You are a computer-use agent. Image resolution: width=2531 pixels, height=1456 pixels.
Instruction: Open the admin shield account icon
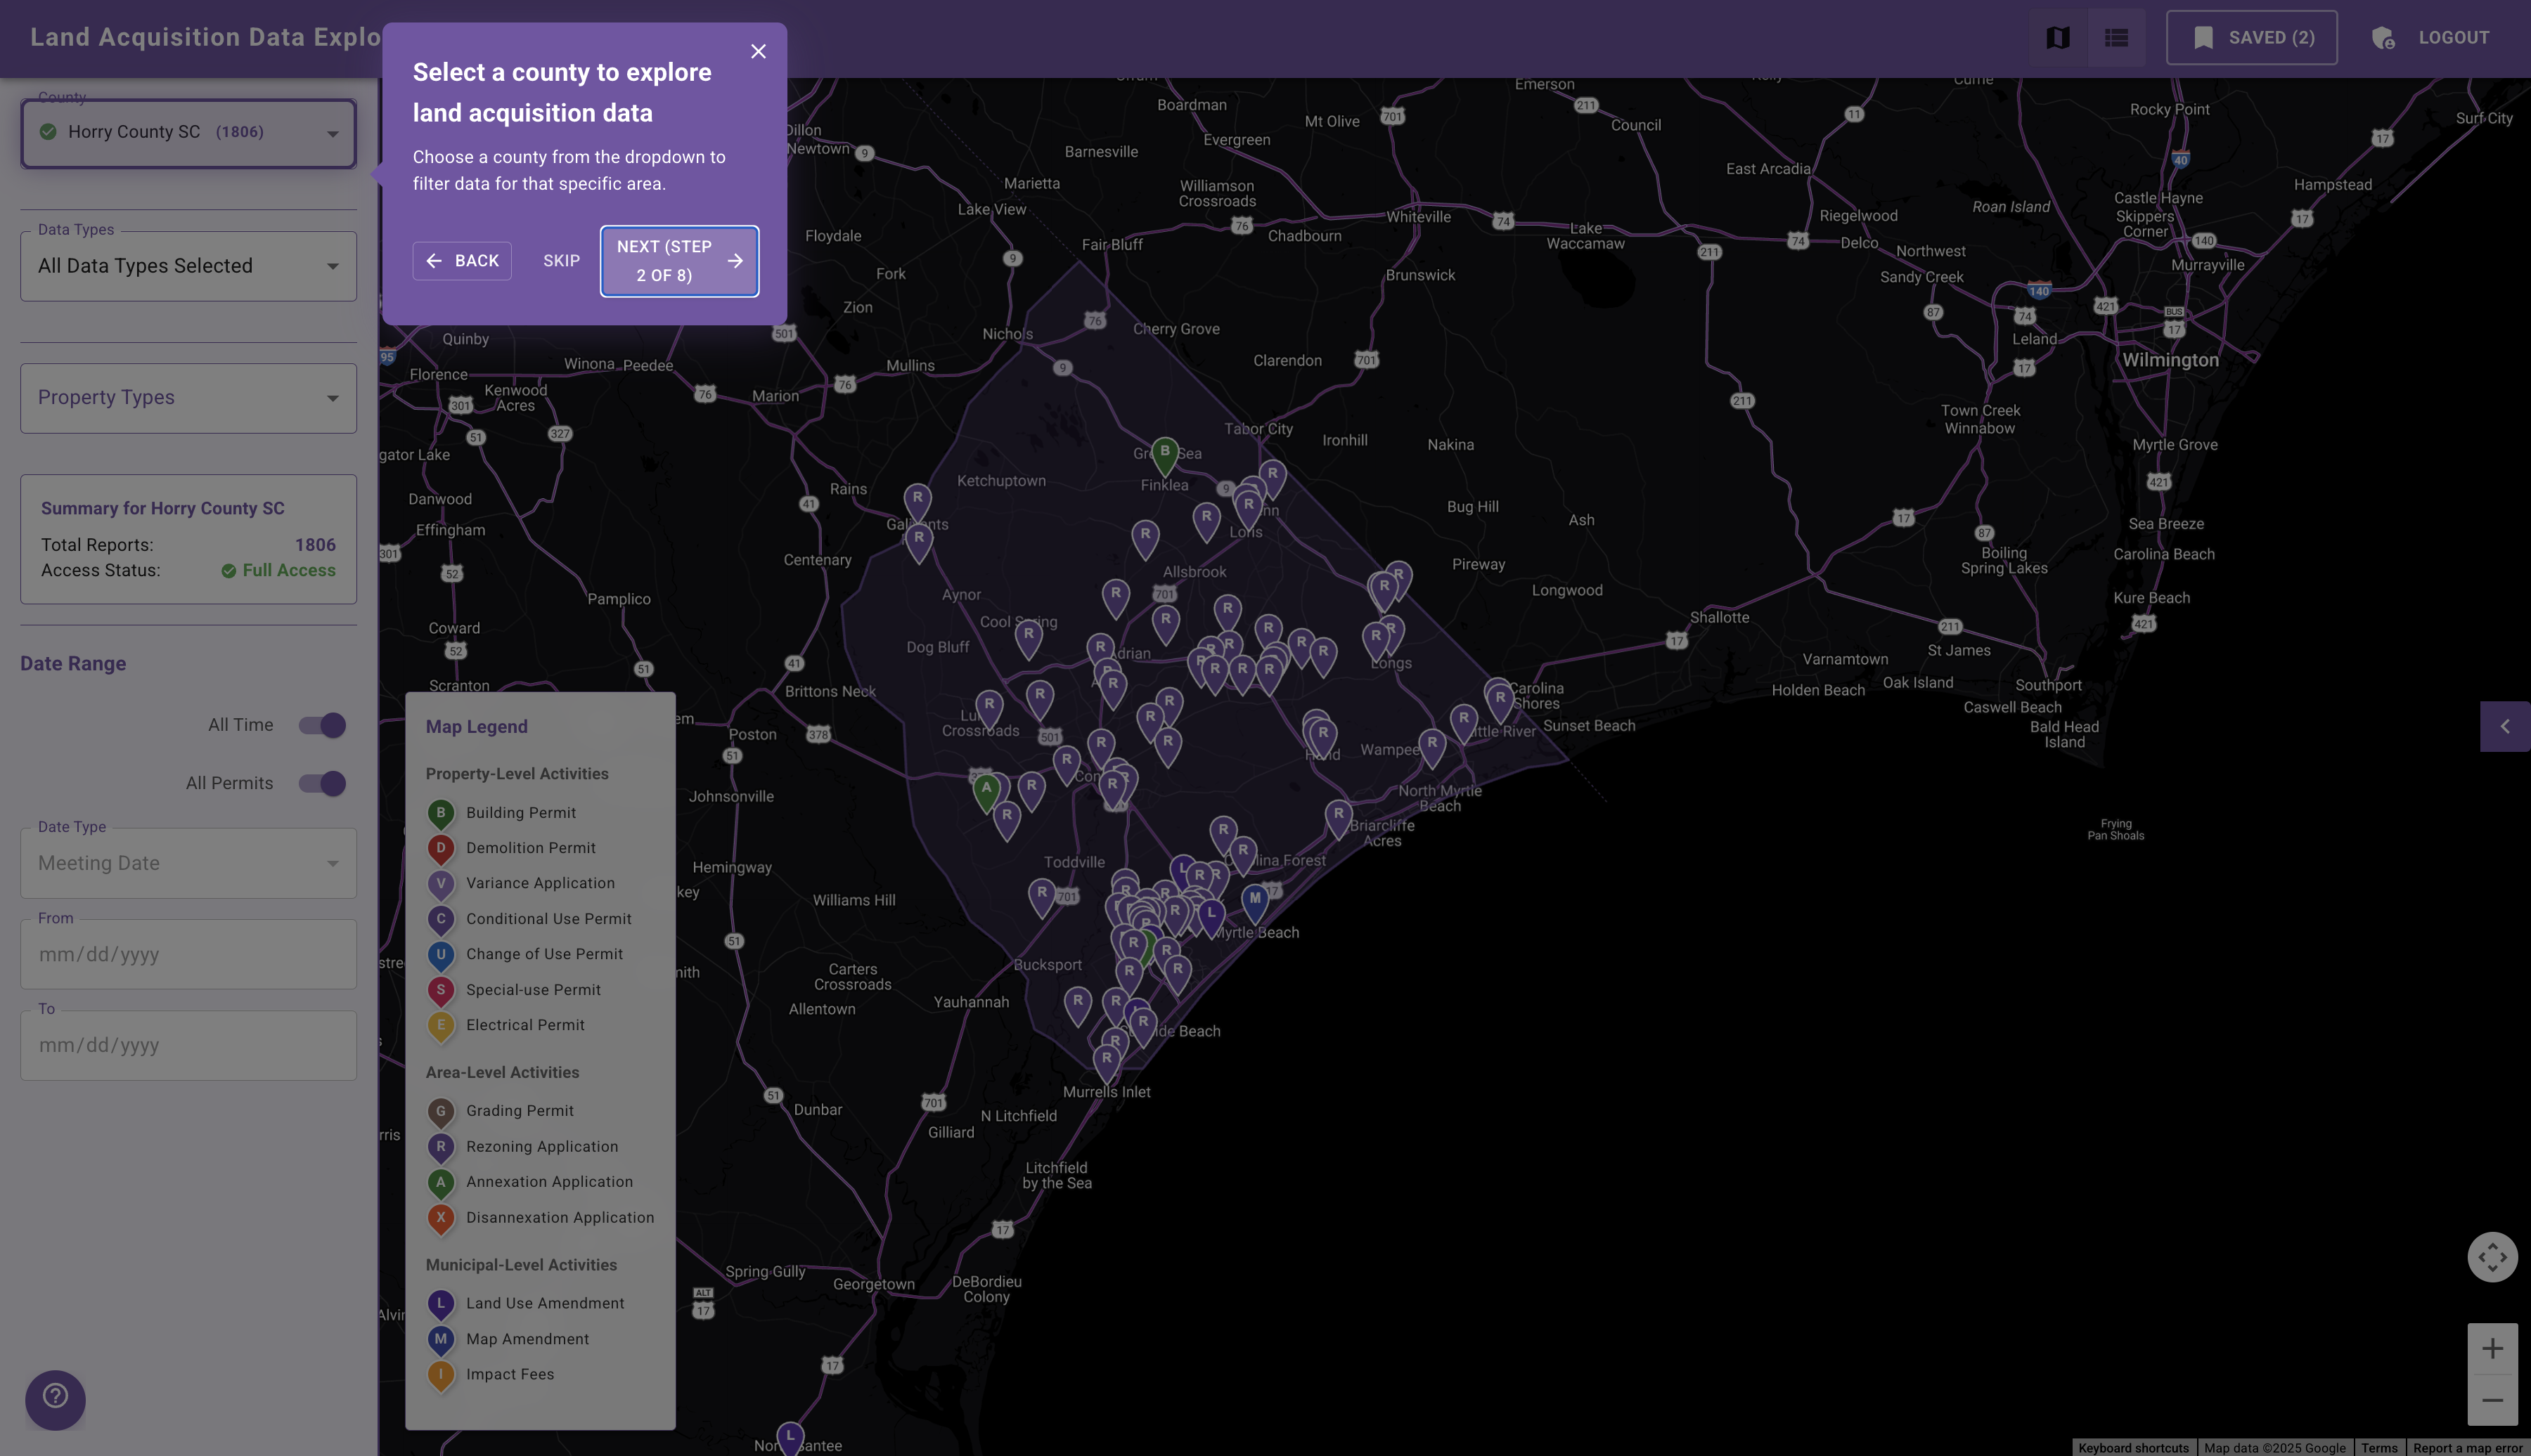pyautogui.click(x=2384, y=37)
